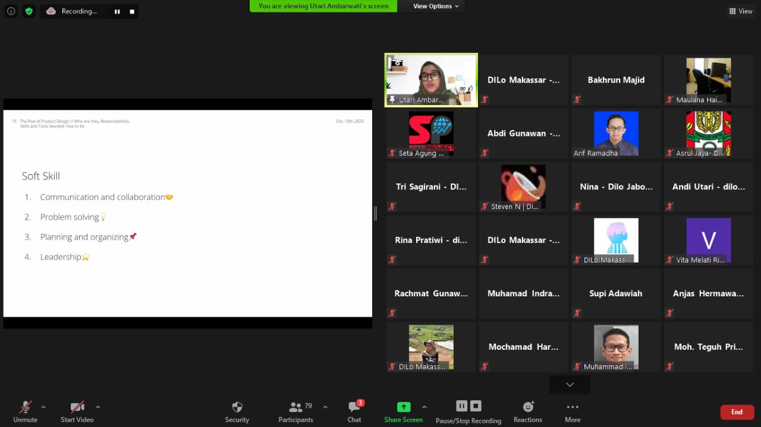Click the green Share Screen icon

click(x=404, y=407)
